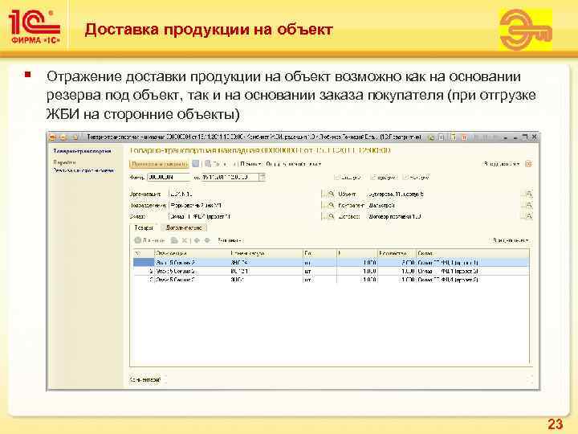Click the copy row icon in table toolbar
This screenshot has width=578, height=434.
tap(174, 240)
